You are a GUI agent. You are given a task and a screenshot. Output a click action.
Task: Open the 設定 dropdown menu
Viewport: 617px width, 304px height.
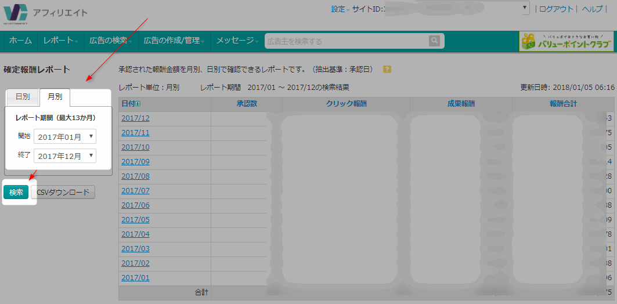point(340,9)
